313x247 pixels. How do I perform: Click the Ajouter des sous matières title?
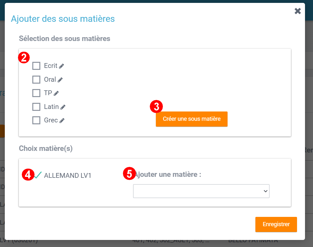(x=63, y=19)
